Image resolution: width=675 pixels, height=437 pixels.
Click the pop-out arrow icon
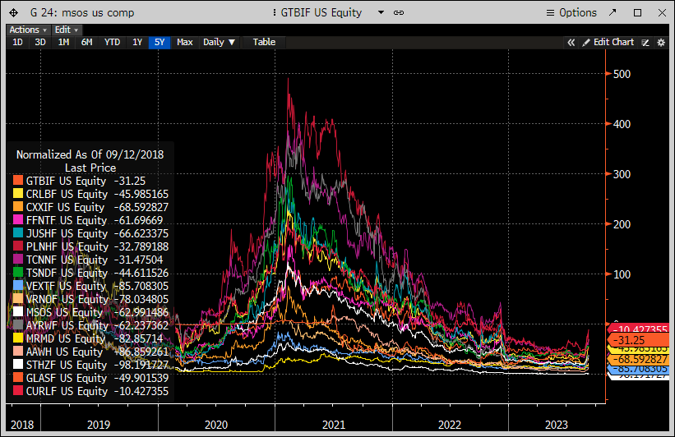(x=613, y=12)
